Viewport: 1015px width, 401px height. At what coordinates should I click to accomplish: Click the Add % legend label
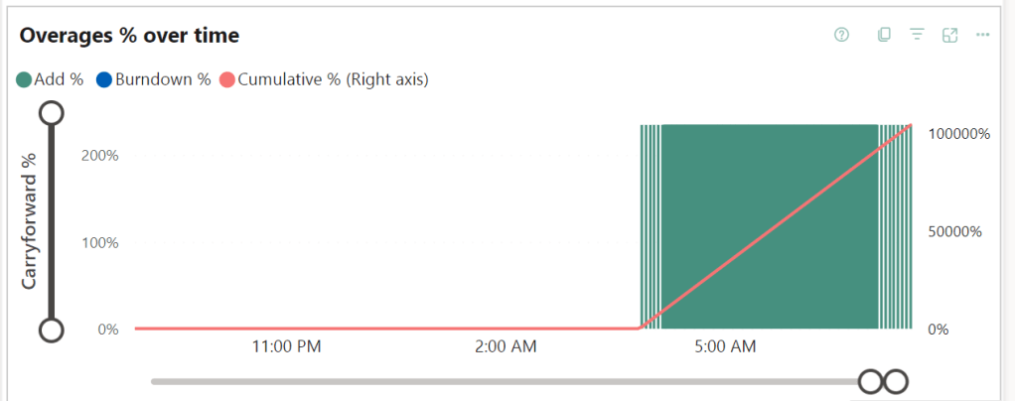tap(59, 80)
